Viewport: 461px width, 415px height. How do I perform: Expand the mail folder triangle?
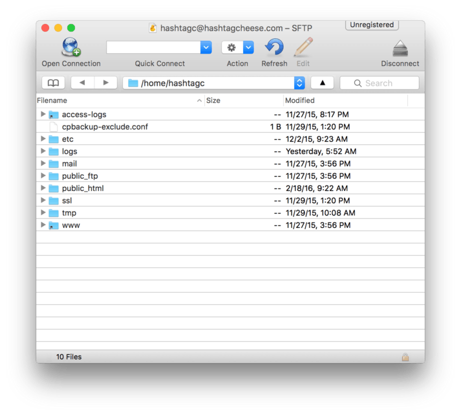43,163
